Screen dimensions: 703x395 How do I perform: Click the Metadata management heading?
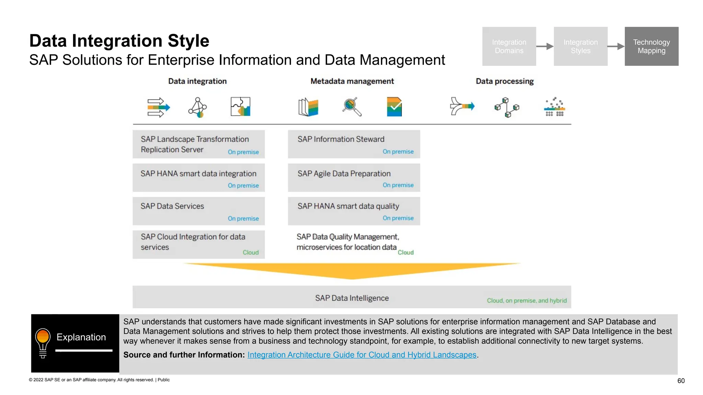pyautogui.click(x=352, y=81)
